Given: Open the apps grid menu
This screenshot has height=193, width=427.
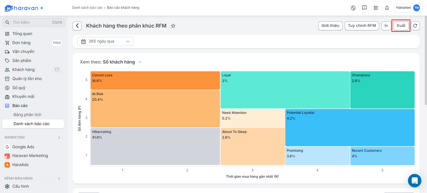Looking at the screenshot, I should (x=376, y=8).
